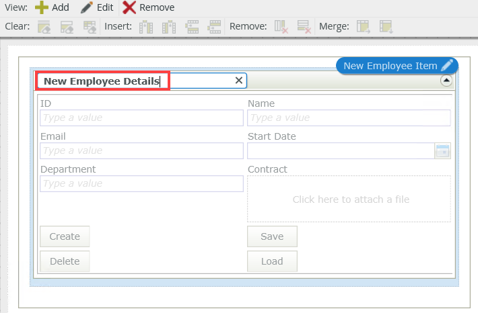Select the Email label
This screenshot has width=478, height=313.
click(x=53, y=136)
